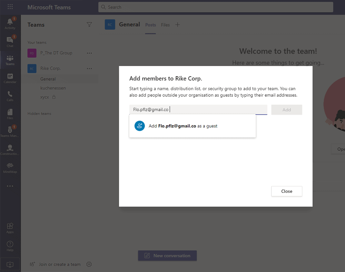Click Join or create a team

(55, 264)
